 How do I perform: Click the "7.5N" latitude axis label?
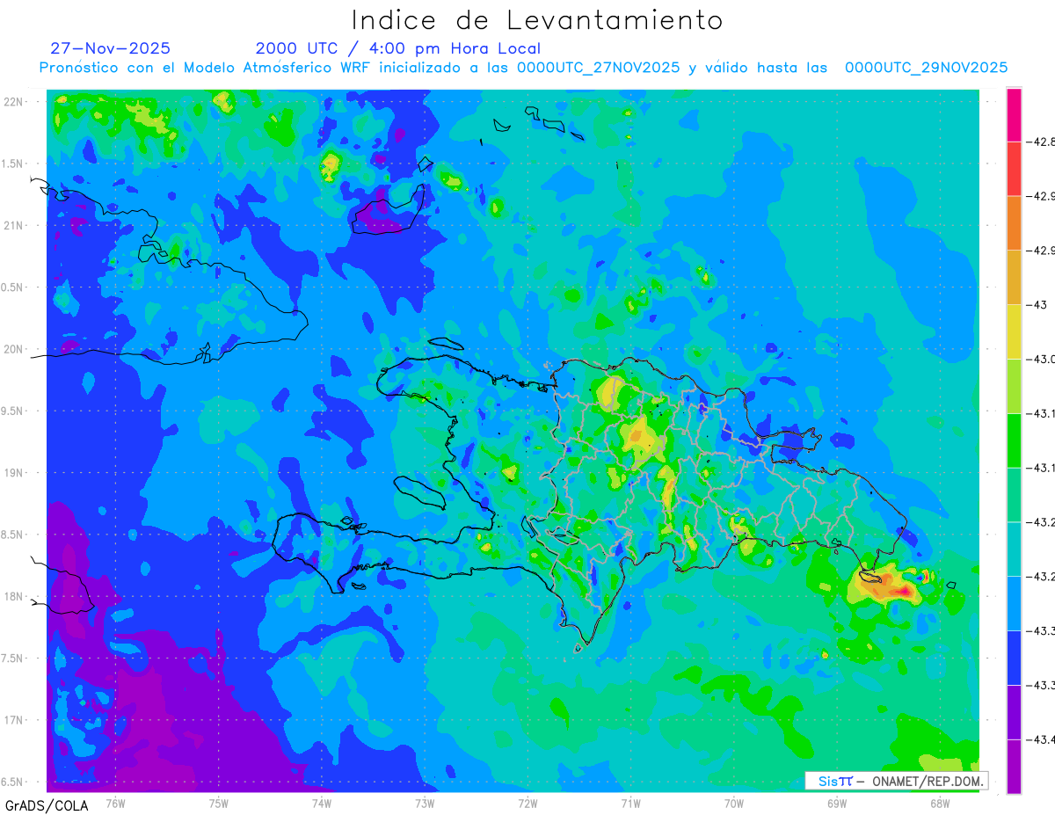tap(13, 659)
